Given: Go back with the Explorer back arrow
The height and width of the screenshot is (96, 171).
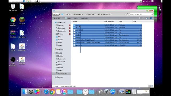Looking at the screenshot, I should tap(54, 14).
